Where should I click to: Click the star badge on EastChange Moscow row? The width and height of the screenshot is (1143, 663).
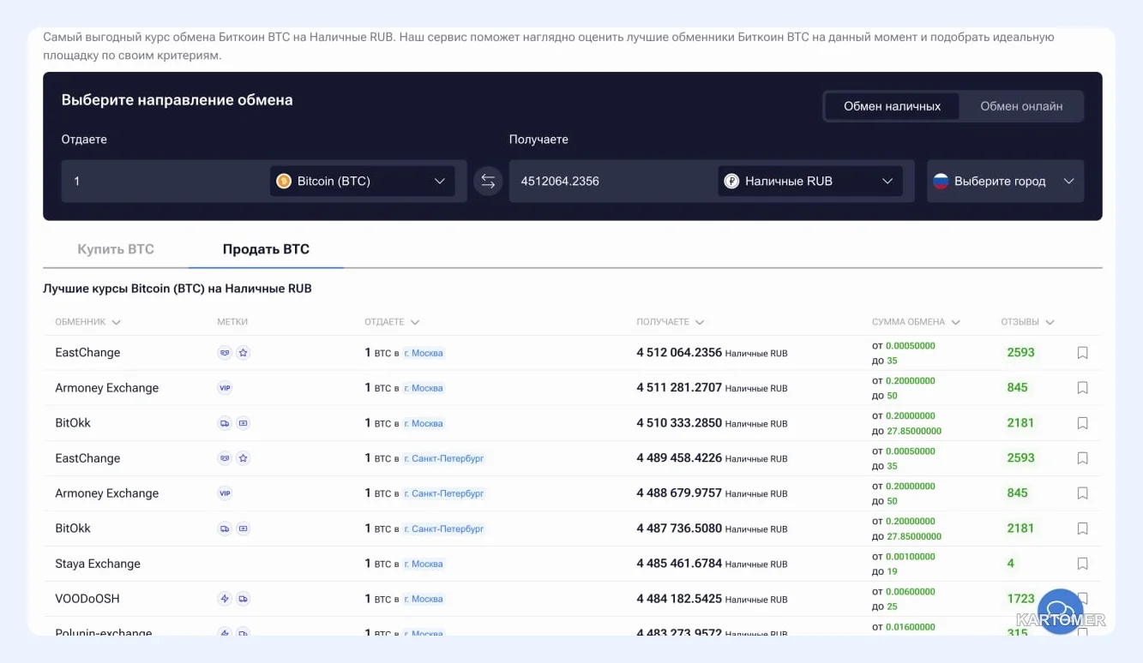(x=243, y=353)
